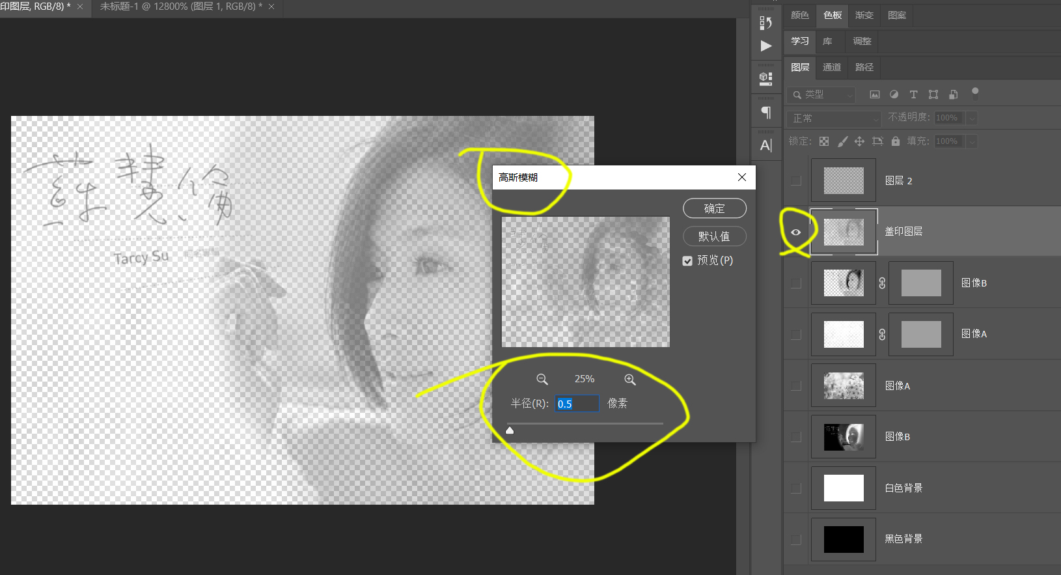This screenshot has width=1061, height=575.
Task: Zoom out the Gaussian blur preview
Action: tap(542, 380)
